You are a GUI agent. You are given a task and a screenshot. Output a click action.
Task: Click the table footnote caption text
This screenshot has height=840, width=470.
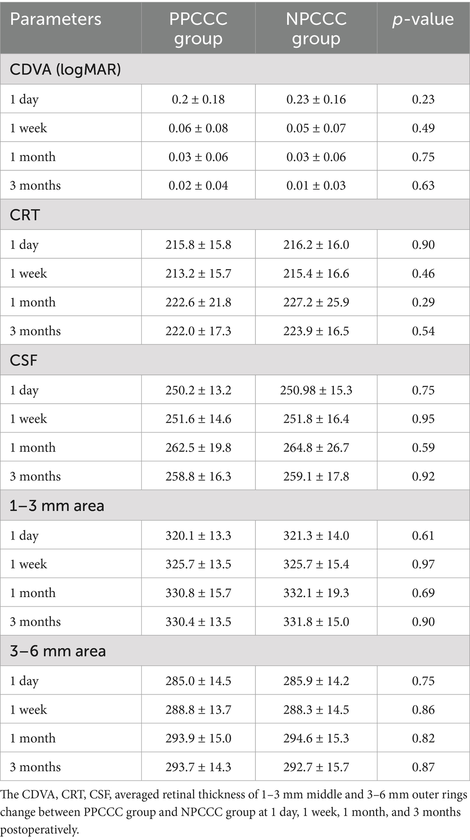click(x=234, y=812)
